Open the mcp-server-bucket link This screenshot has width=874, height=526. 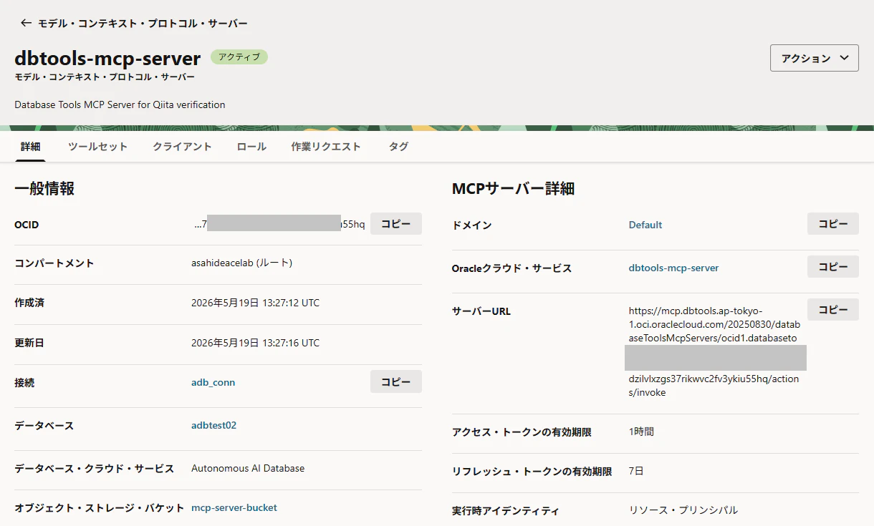tap(234, 507)
